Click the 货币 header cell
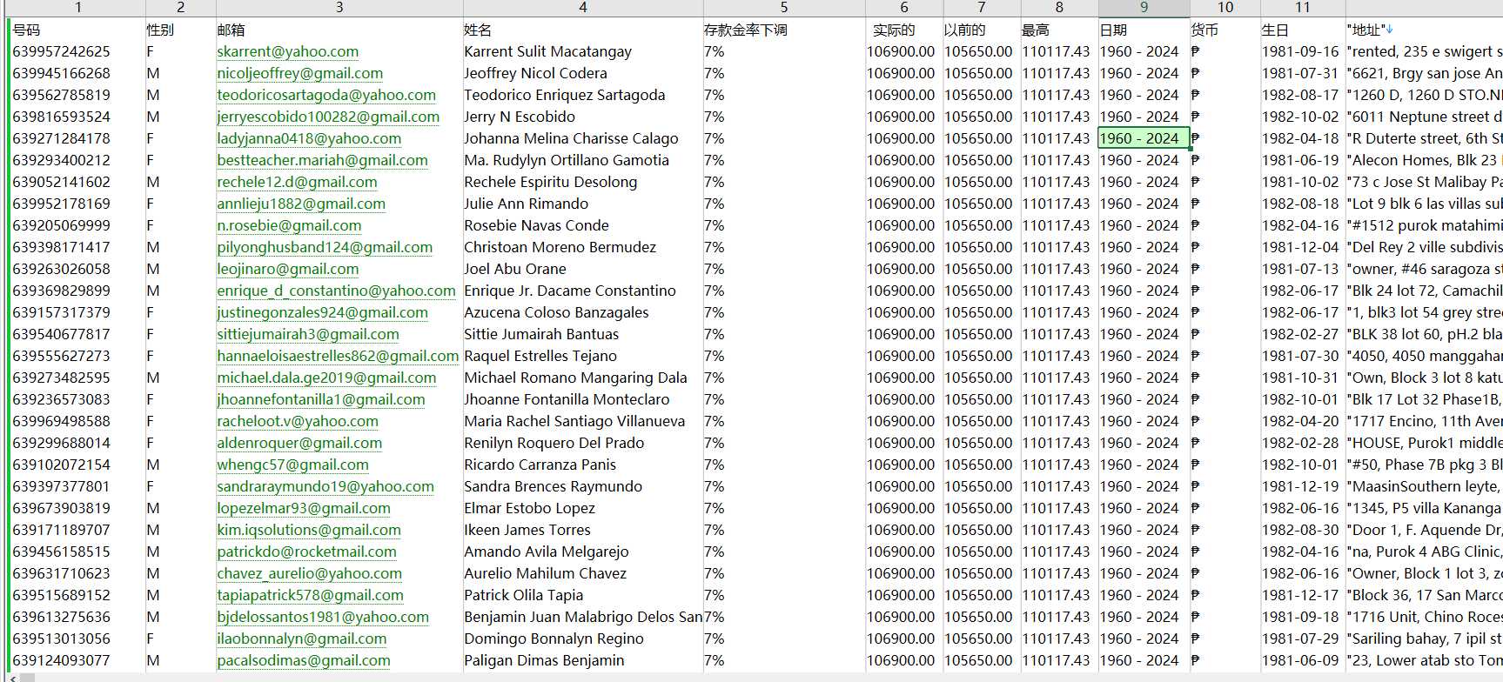Image resolution: width=1503 pixels, height=682 pixels. pyautogui.click(x=1225, y=30)
